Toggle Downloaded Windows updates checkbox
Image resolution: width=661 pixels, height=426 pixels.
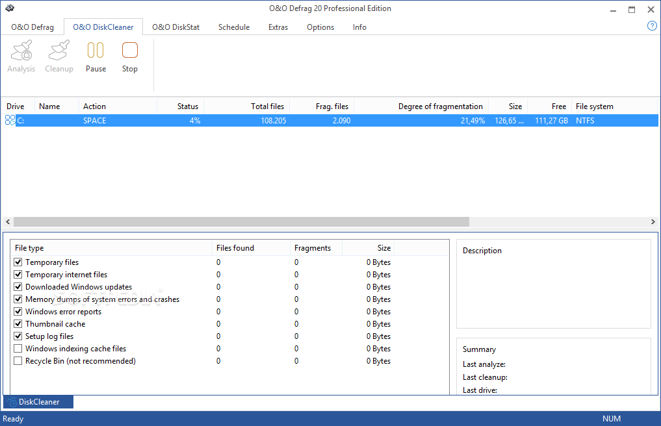[x=18, y=287]
